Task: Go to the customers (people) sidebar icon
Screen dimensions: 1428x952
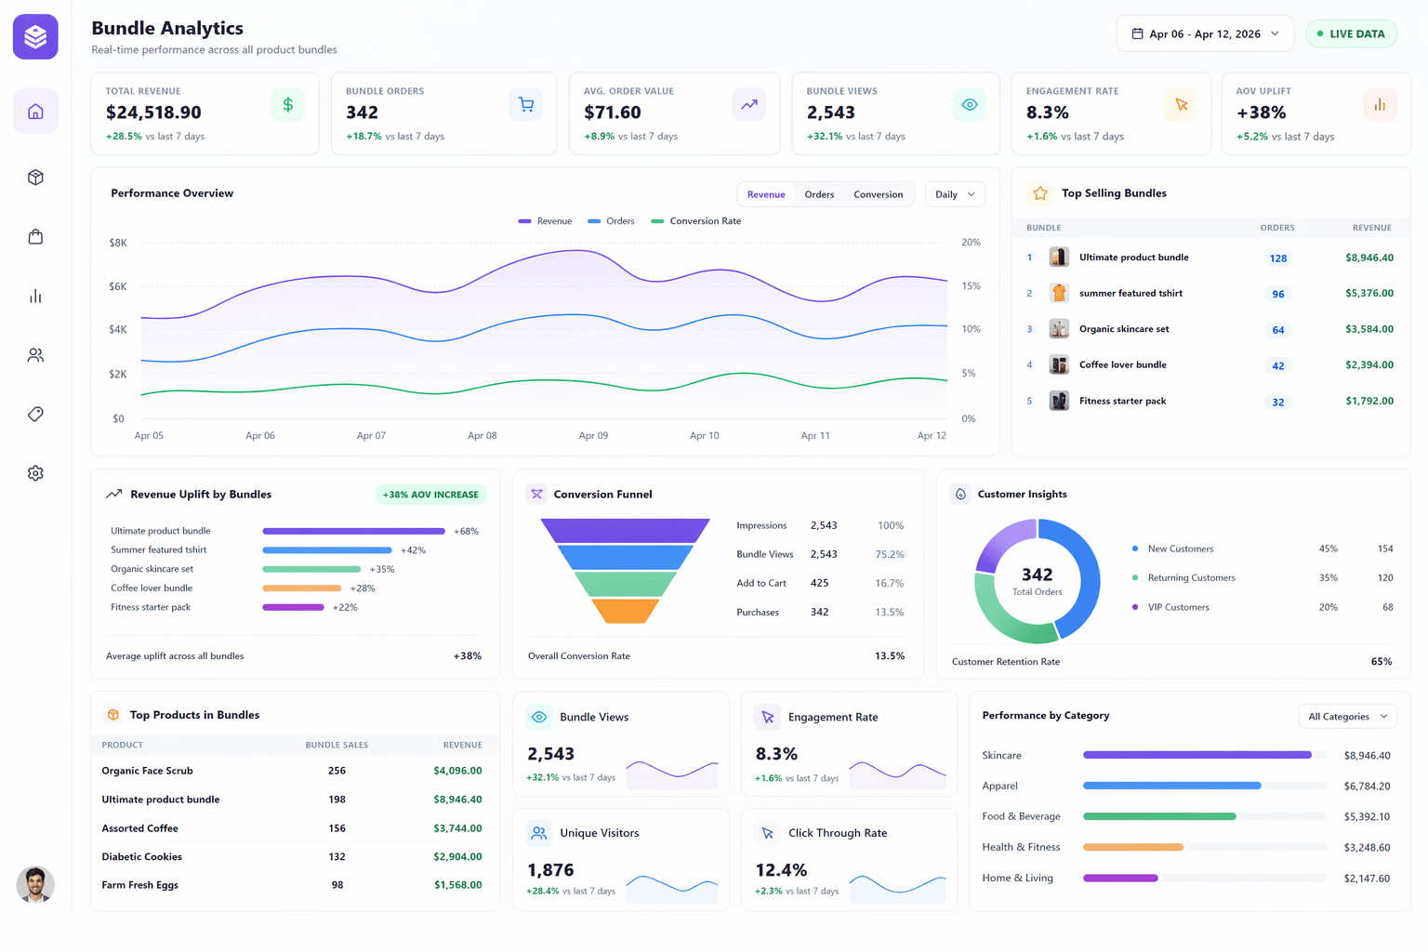Action: point(35,355)
